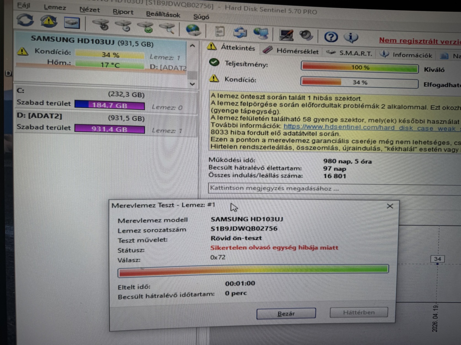
Task: Click the blue info toolbar icon
Action: pos(351,37)
